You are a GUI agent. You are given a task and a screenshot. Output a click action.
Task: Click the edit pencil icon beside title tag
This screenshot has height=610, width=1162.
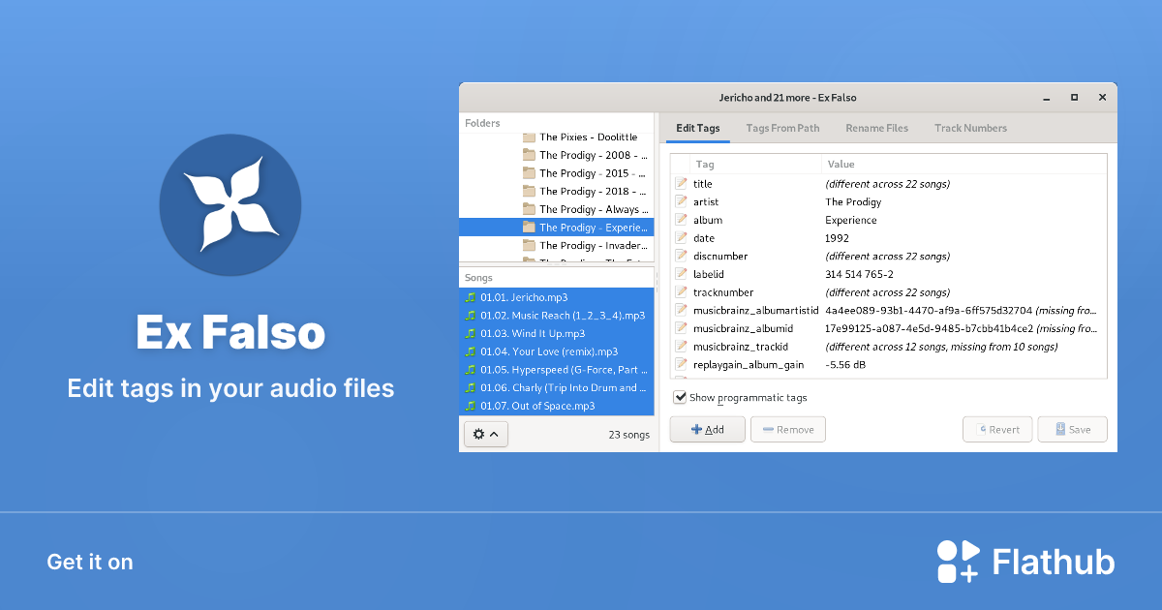click(681, 184)
